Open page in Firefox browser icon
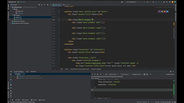 click(x=165, y=11)
